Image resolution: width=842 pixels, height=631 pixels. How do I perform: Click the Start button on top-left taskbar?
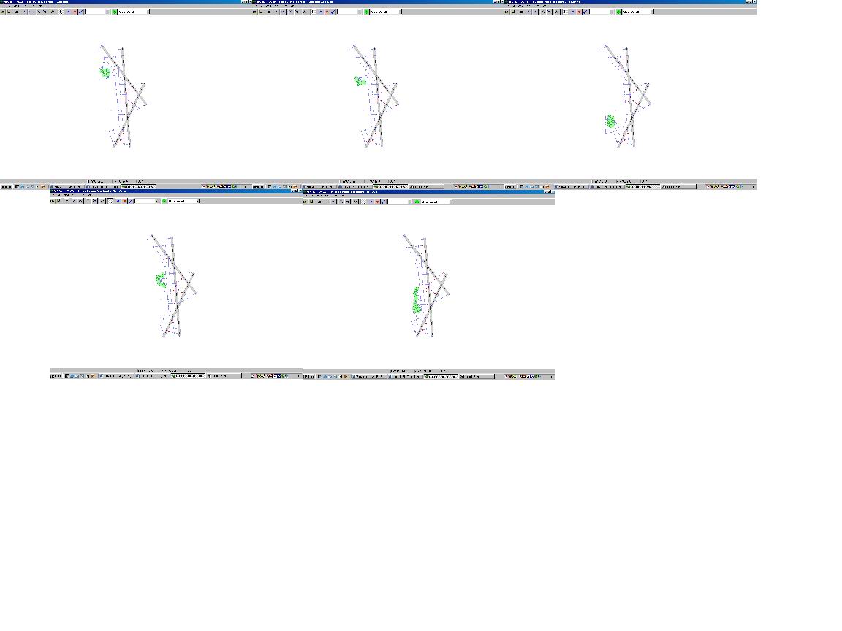tap(5, 186)
